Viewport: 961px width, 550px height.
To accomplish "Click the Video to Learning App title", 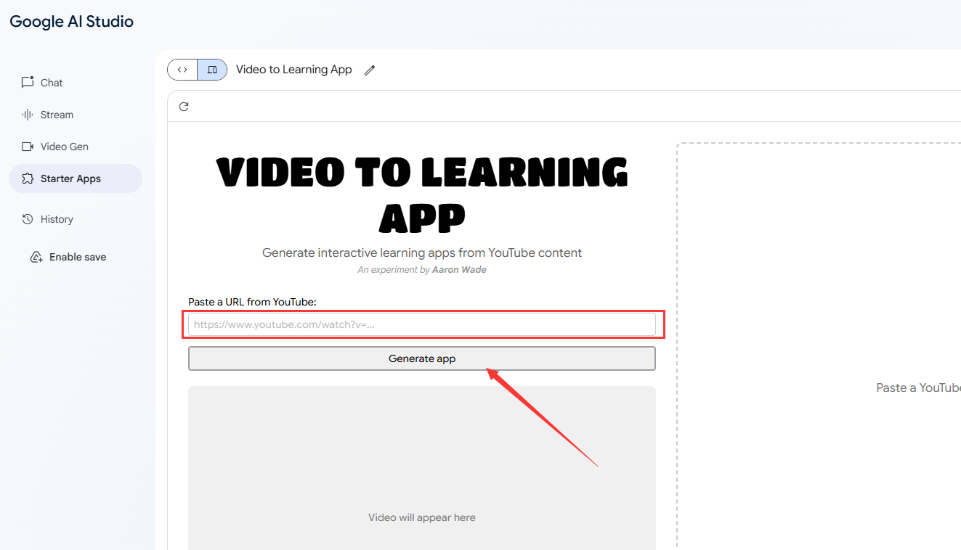I will coord(294,70).
